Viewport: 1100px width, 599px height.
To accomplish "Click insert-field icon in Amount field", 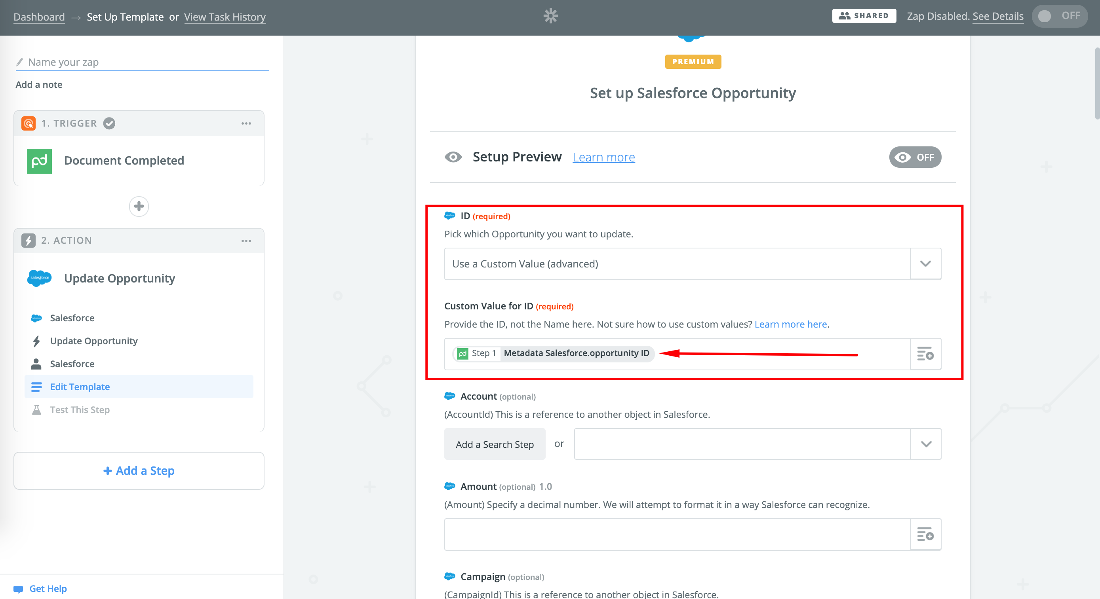I will coord(925,535).
